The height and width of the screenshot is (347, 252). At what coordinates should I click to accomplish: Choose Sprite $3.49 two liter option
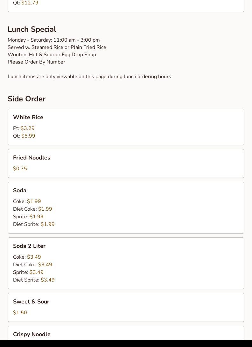[x=36, y=272]
